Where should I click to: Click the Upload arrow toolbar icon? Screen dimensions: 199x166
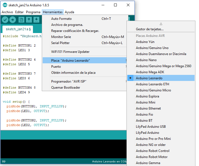[12, 20]
